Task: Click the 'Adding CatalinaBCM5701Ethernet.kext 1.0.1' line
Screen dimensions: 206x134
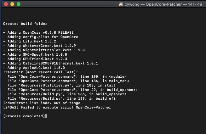Action: [50, 63]
